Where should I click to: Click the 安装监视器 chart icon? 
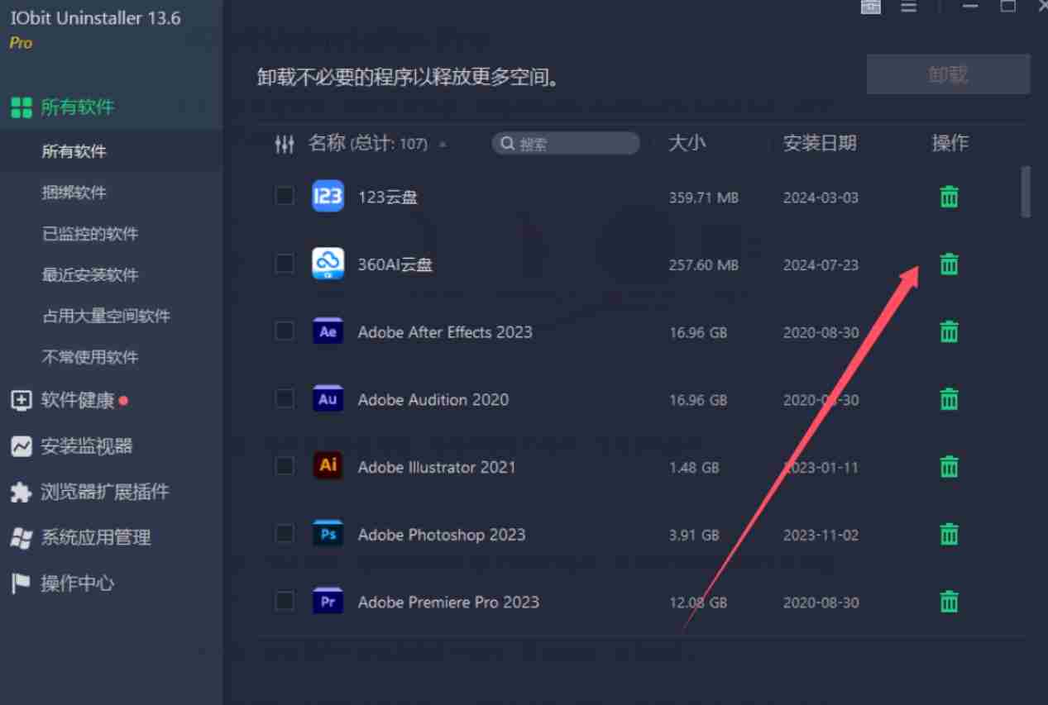[21, 446]
